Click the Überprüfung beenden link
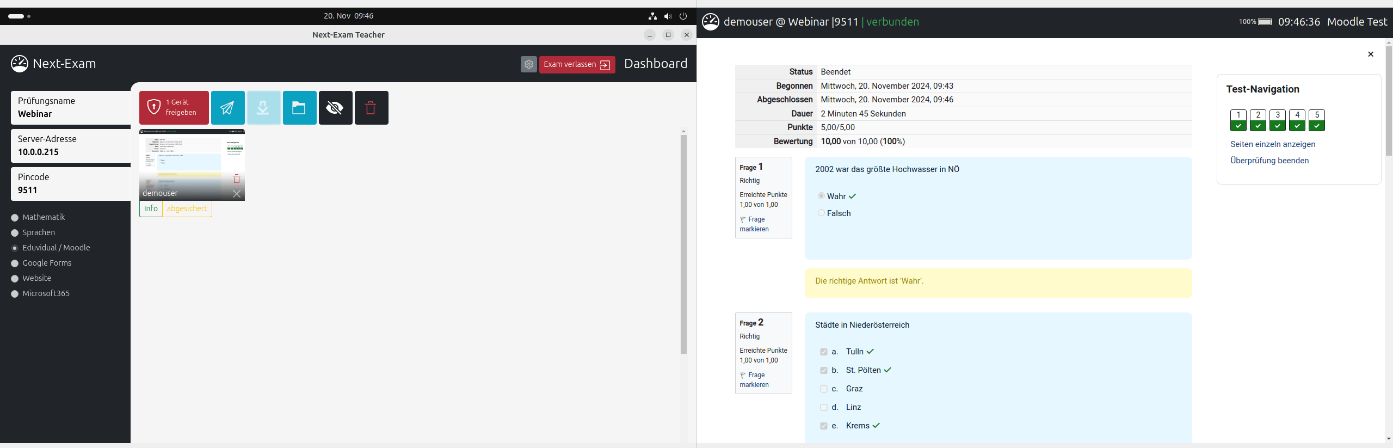This screenshot has height=448, width=1393. pyautogui.click(x=1269, y=161)
